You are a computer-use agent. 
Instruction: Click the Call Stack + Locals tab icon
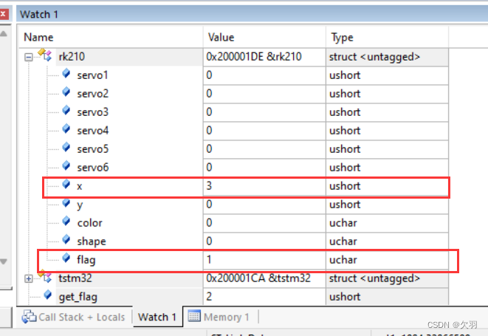click(x=29, y=317)
